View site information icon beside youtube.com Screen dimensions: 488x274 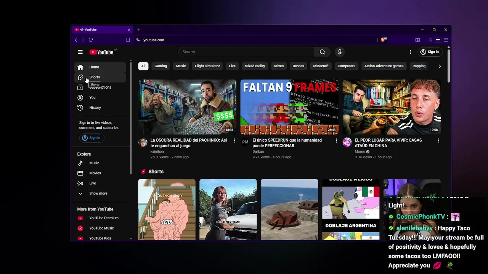[138, 40]
